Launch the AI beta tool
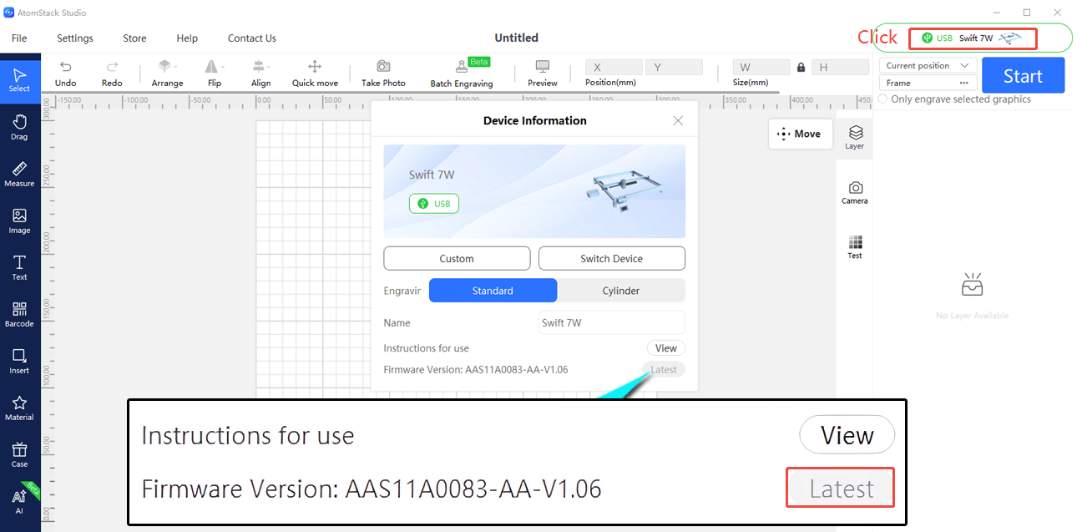 coord(19,501)
